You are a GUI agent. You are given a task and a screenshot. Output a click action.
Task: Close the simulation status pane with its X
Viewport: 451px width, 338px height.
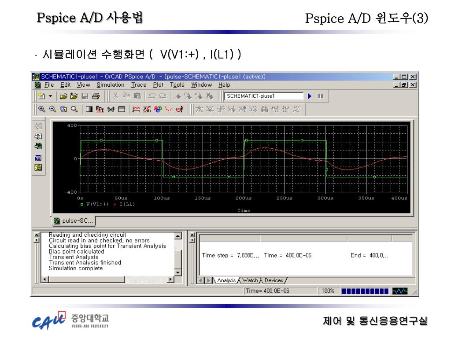192,235
